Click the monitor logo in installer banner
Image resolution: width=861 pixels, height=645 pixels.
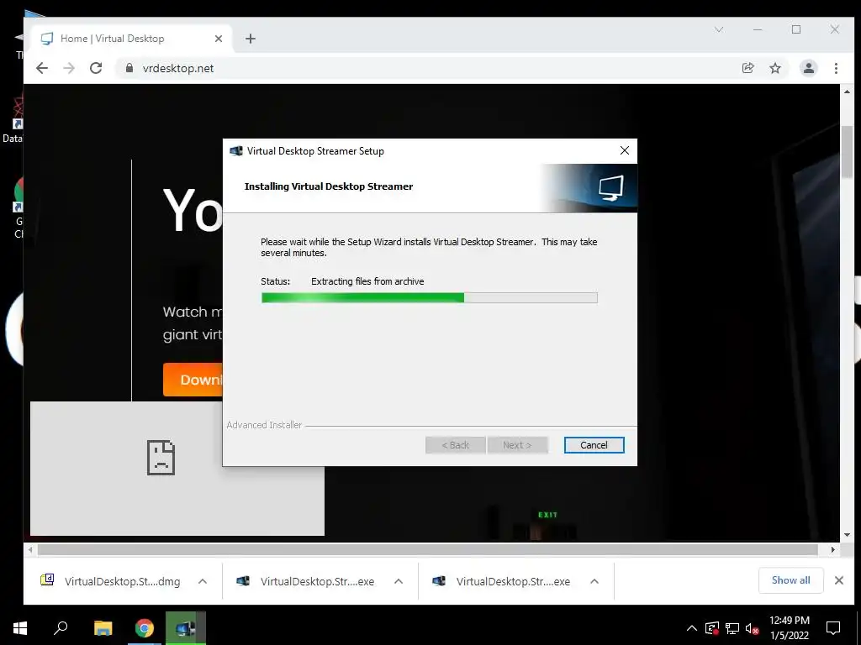(x=610, y=188)
